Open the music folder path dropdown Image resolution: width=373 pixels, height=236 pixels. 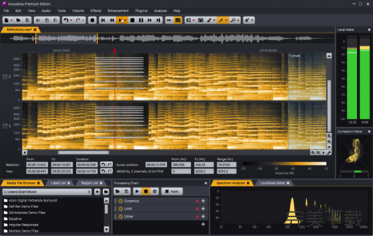[x=47, y=192]
